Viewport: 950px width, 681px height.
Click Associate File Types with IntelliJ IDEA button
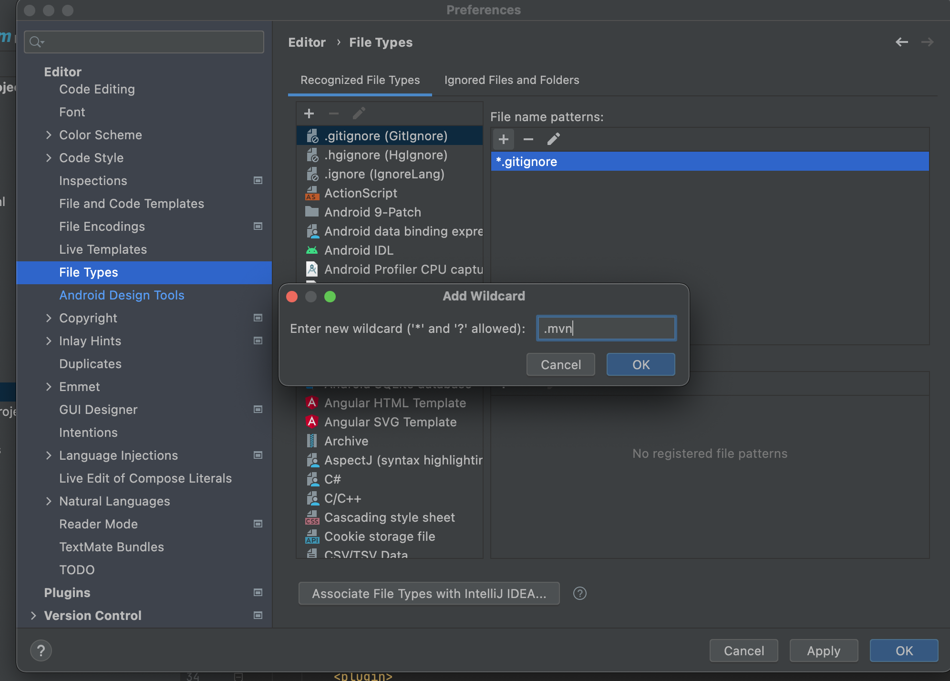click(429, 593)
